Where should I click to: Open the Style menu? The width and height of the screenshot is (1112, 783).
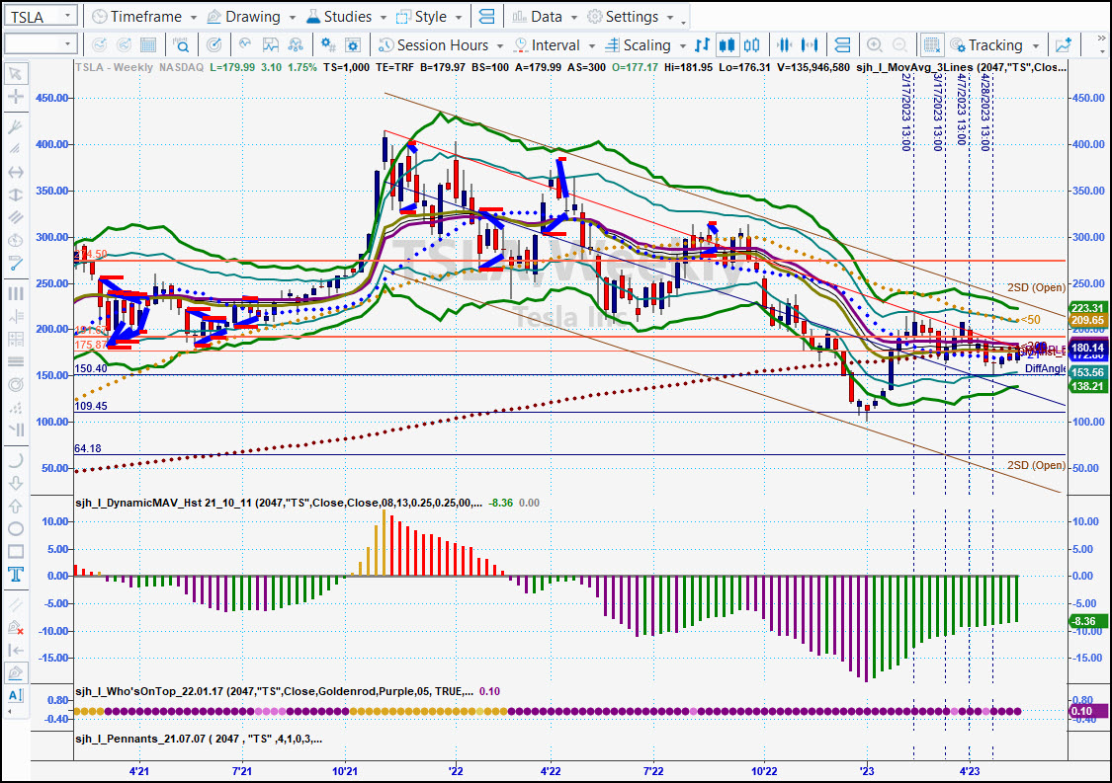(x=429, y=17)
